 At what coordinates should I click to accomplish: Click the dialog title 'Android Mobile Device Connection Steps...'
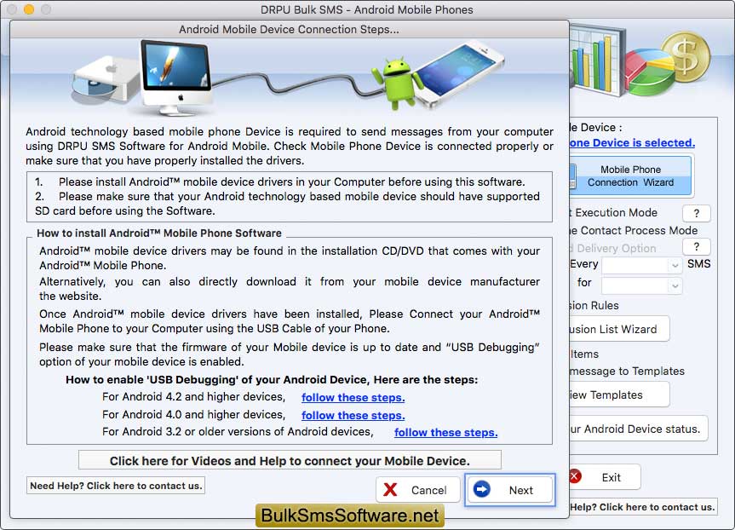[x=290, y=29]
